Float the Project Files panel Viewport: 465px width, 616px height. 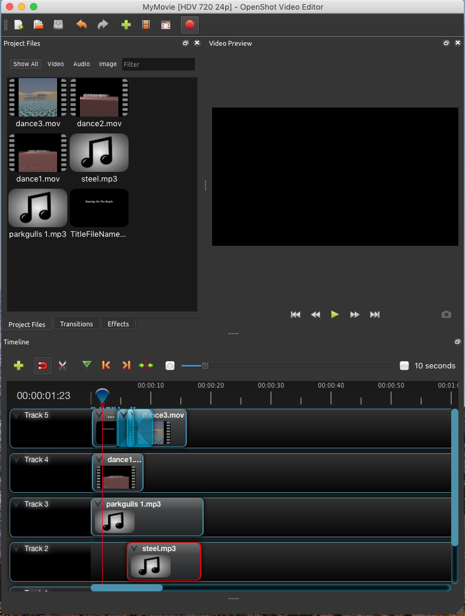click(186, 43)
